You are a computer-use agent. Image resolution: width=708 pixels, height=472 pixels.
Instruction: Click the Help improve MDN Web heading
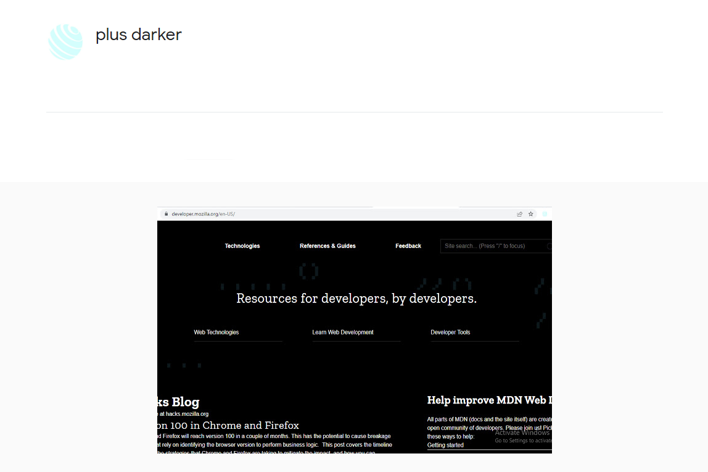pos(490,400)
